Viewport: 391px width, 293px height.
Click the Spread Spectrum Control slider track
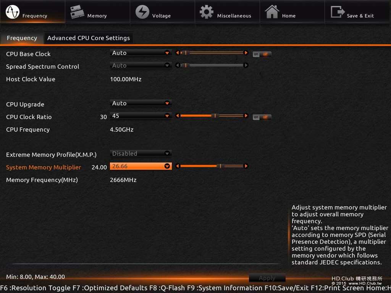pyautogui.click(x=212, y=65)
